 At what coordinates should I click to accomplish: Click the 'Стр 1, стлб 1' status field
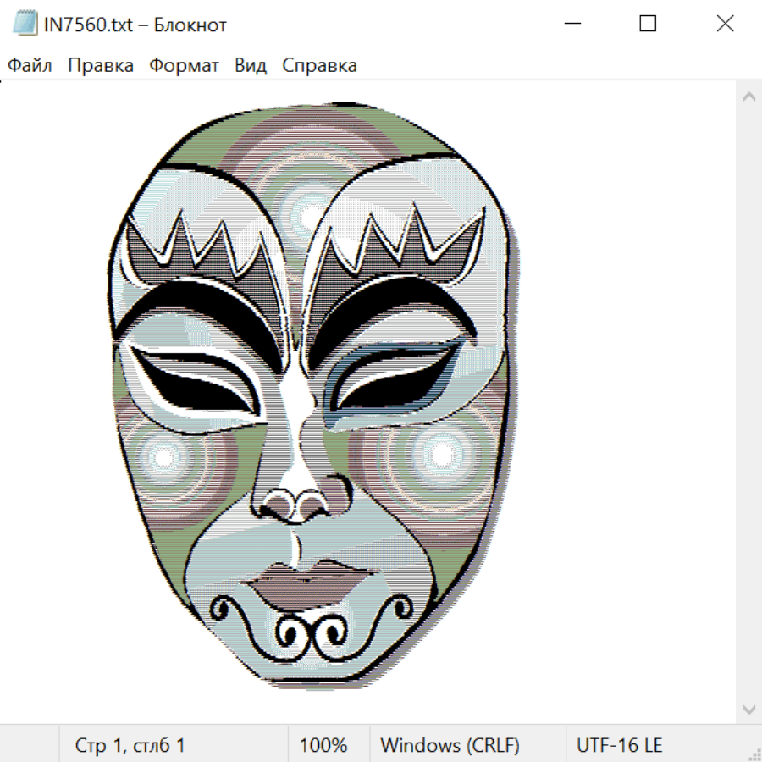point(130,745)
